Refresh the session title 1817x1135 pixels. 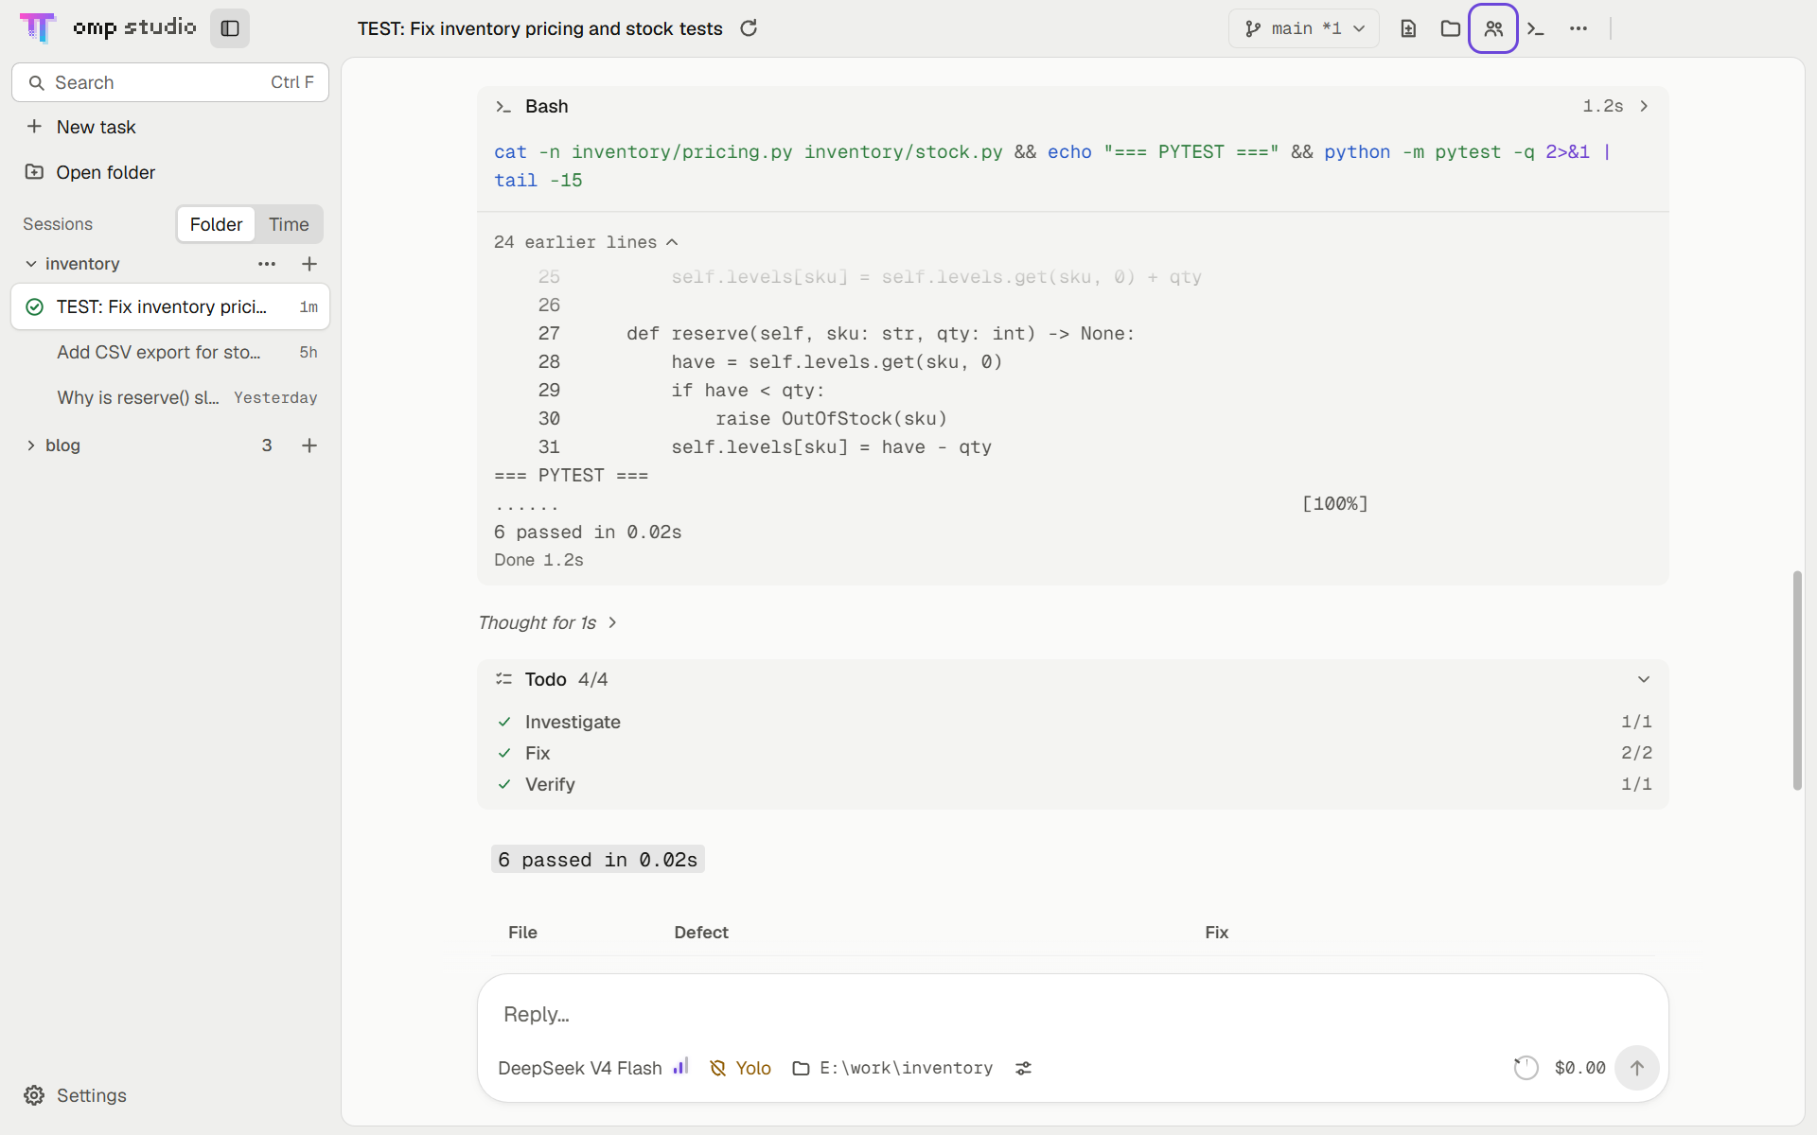click(749, 28)
